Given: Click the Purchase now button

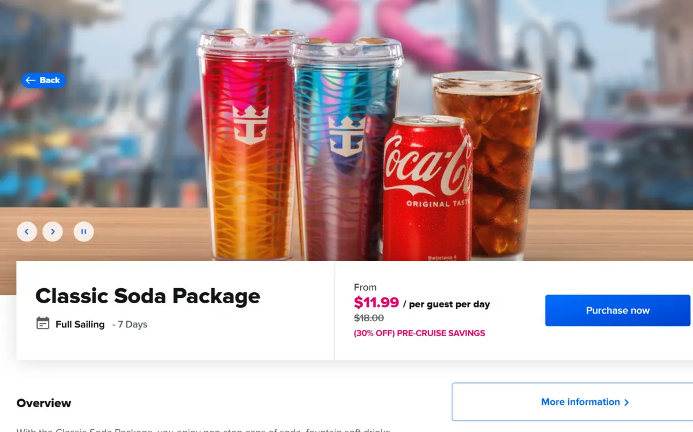Looking at the screenshot, I should pyautogui.click(x=617, y=310).
